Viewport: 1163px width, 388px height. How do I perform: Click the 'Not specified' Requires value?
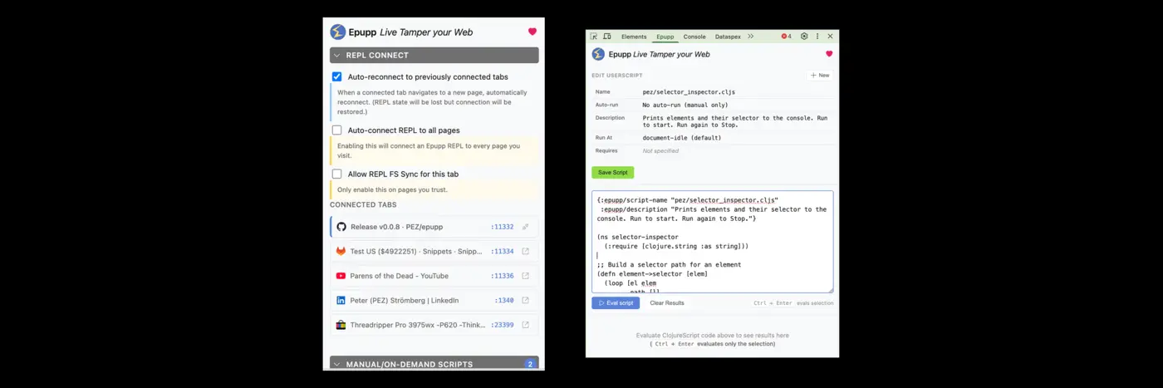click(x=660, y=151)
